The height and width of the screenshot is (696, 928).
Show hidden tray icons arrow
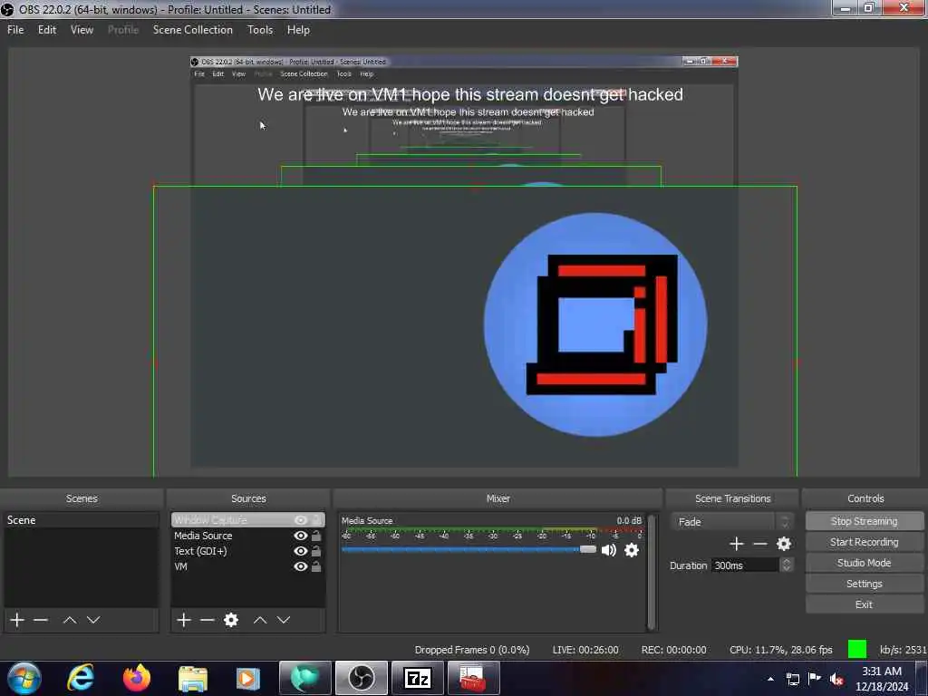pos(770,679)
